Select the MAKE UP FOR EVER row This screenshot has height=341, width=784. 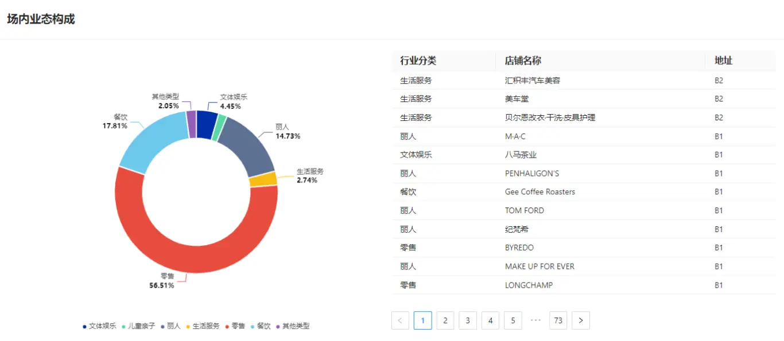pyautogui.click(x=584, y=266)
